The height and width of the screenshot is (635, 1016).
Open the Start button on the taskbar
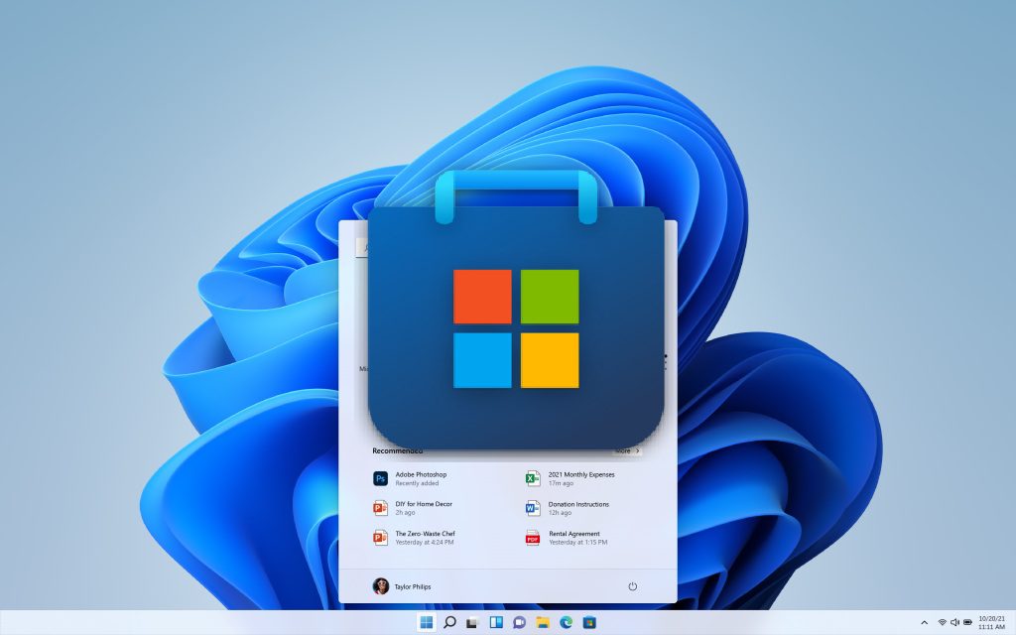[x=427, y=623]
